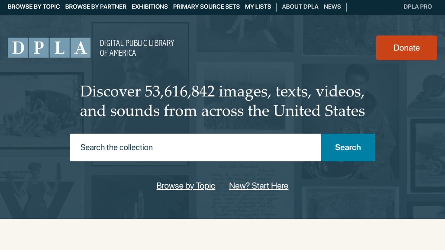Click inside the Search the collection field
Screen dimensions: 445x250
(x=196, y=147)
